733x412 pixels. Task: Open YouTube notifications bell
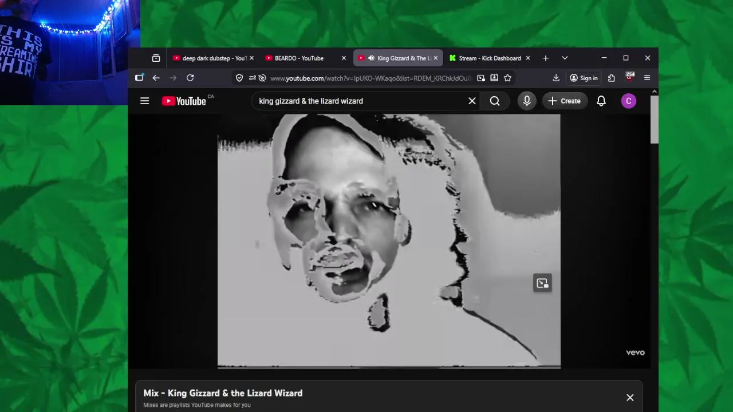[x=601, y=101]
